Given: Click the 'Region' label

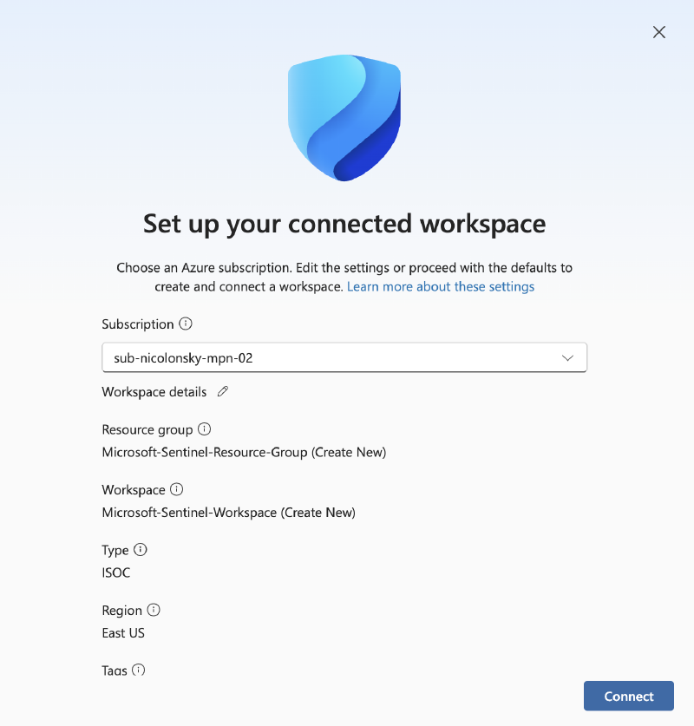Looking at the screenshot, I should click(121, 611).
